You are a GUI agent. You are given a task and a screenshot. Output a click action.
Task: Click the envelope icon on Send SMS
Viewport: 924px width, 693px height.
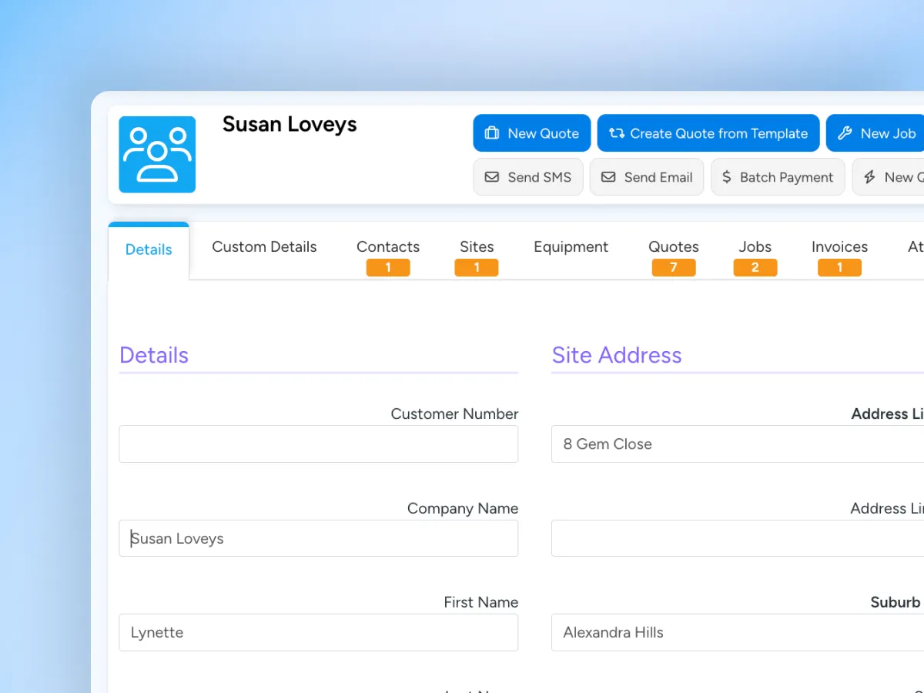tap(491, 177)
